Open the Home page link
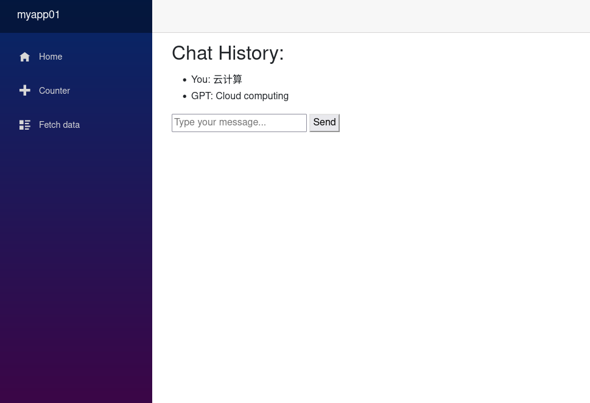 pyautogui.click(x=51, y=57)
